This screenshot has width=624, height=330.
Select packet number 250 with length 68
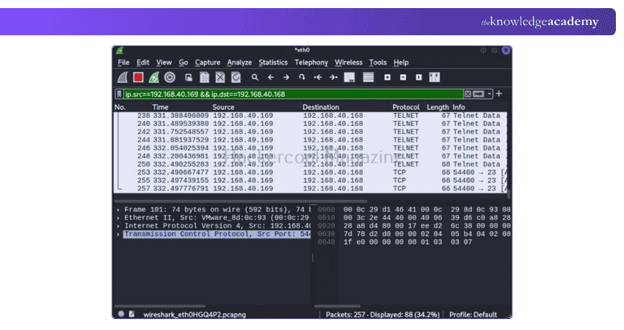(x=311, y=164)
